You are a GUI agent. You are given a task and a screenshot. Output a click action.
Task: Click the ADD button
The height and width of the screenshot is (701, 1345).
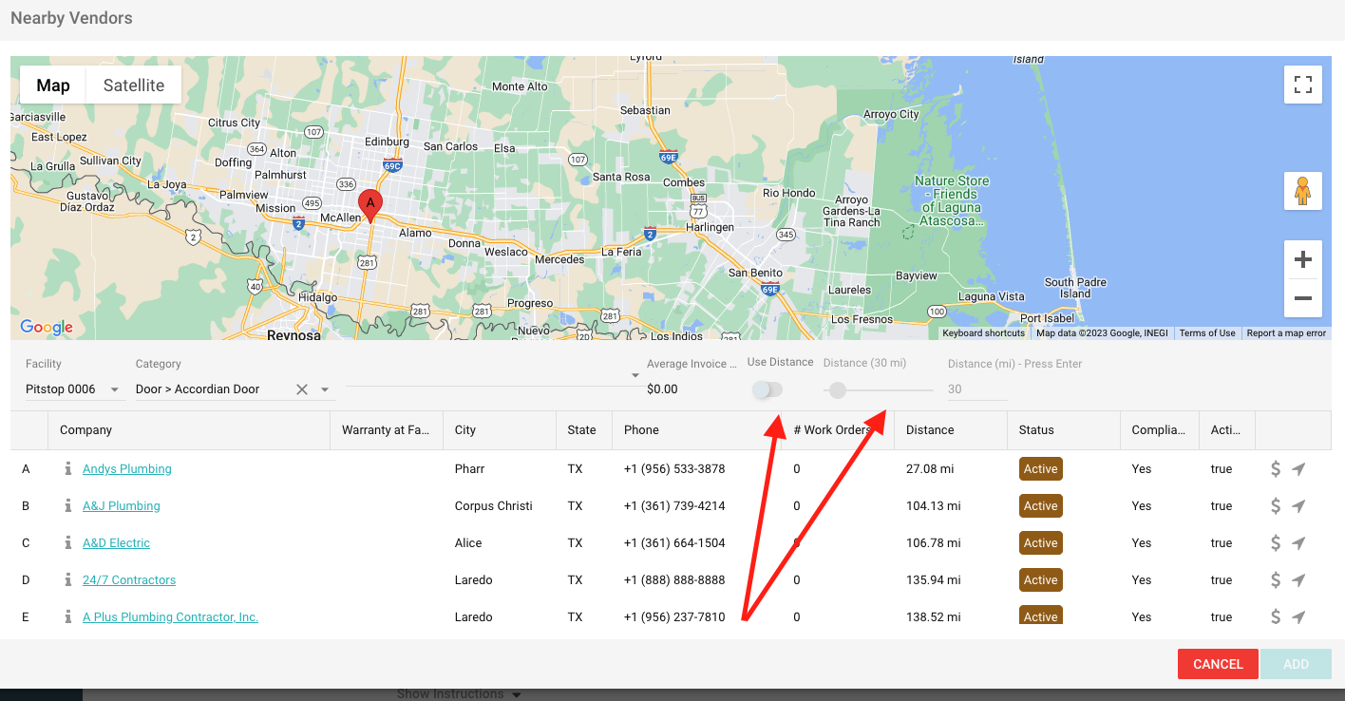[1296, 664]
